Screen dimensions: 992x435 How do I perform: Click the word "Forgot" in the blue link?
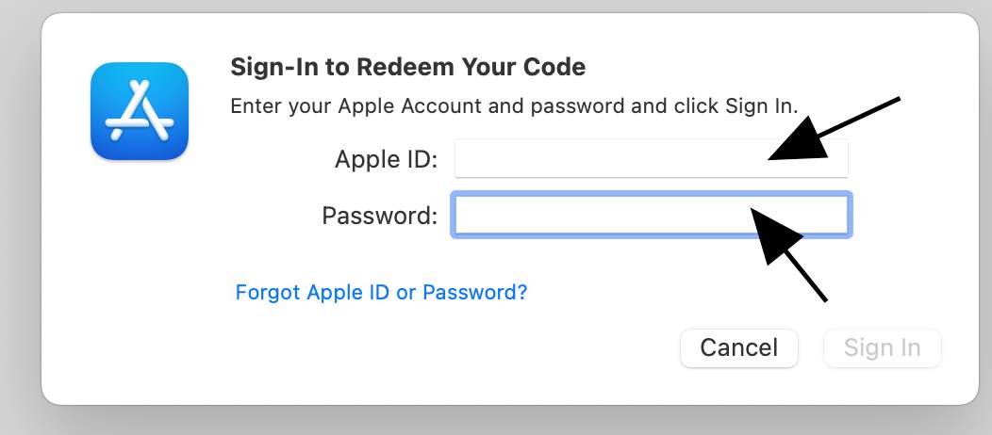268,292
